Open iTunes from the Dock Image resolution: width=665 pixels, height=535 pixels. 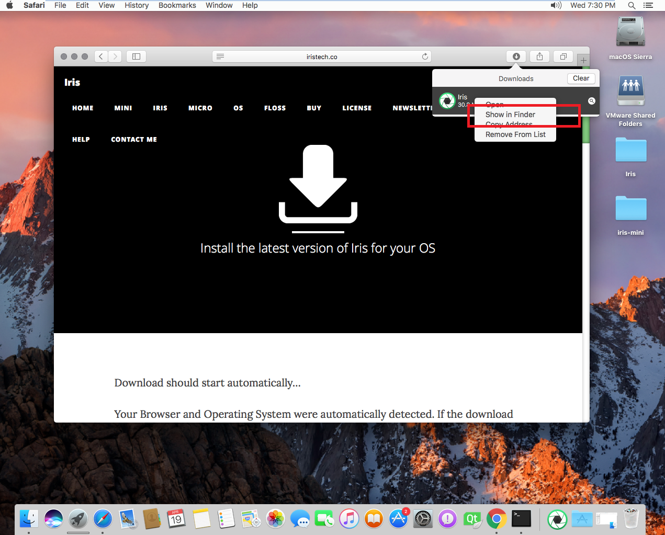[349, 519]
